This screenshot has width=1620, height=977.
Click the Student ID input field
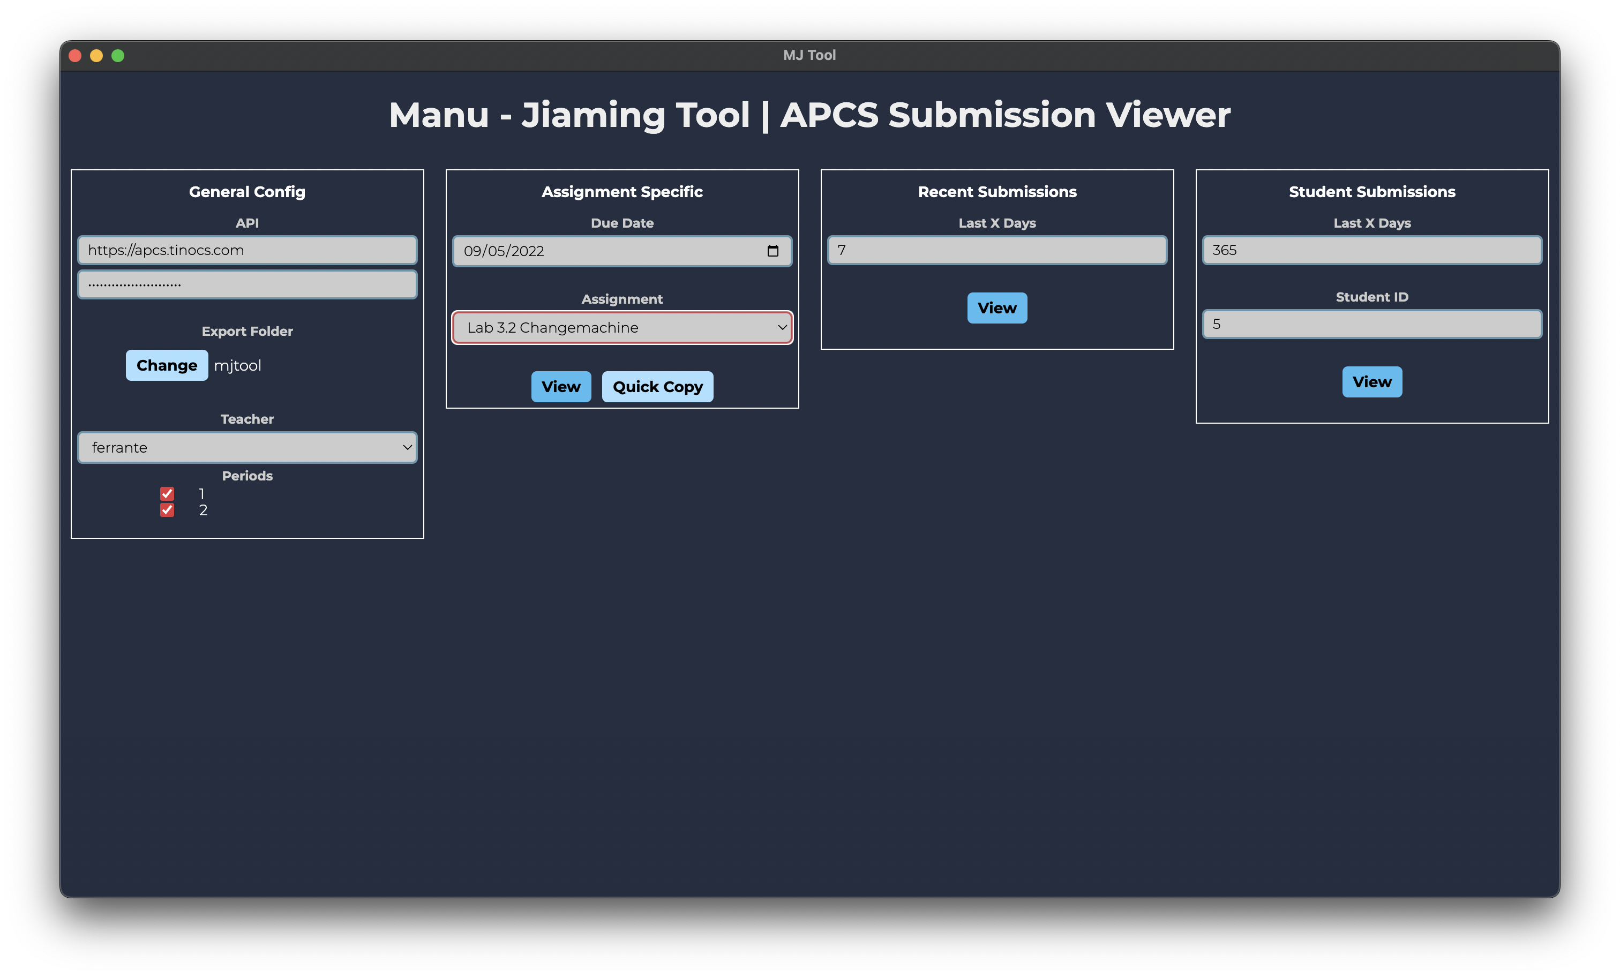click(x=1371, y=324)
